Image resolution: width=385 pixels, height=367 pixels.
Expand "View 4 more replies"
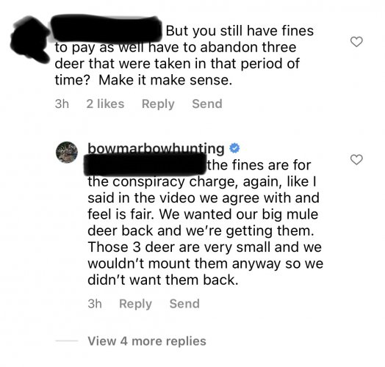[147, 341]
